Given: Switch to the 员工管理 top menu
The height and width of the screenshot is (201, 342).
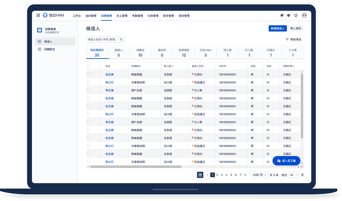Looking at the screenshot, I should (x=122, y=16).
